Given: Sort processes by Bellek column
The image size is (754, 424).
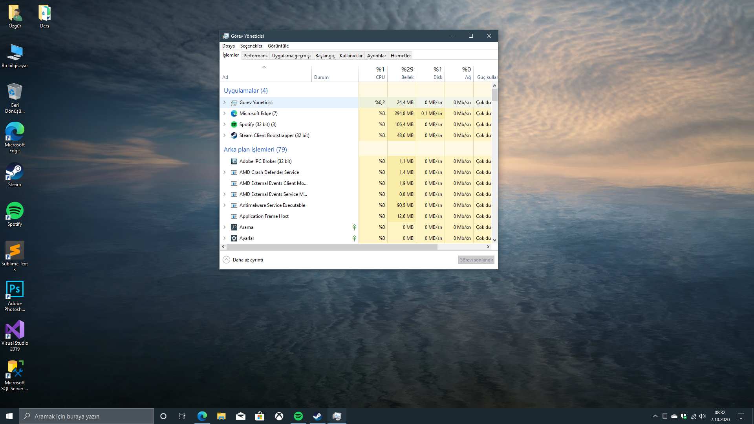Looking at the screenshot, I should click(x=402, y=73).
